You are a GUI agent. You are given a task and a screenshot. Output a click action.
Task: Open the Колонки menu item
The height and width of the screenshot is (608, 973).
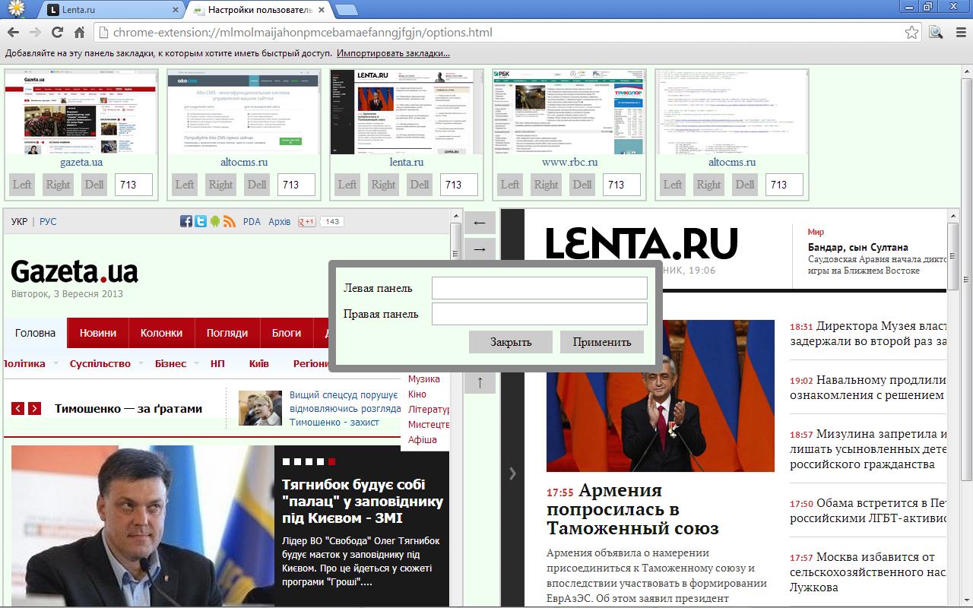click(161, 333)
